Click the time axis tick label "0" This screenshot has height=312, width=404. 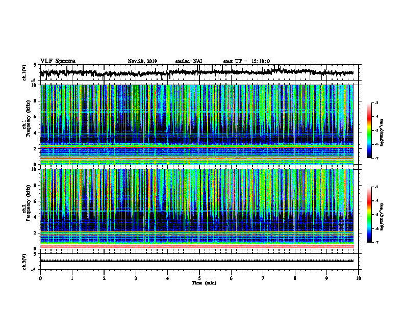(x=40, y=278)
